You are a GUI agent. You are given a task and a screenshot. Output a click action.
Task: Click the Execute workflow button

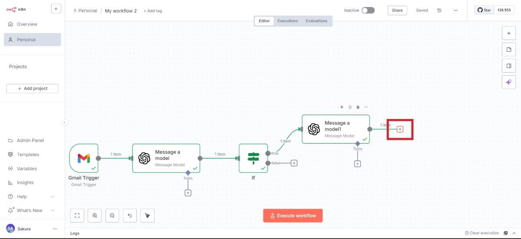(x=293, y=216)
